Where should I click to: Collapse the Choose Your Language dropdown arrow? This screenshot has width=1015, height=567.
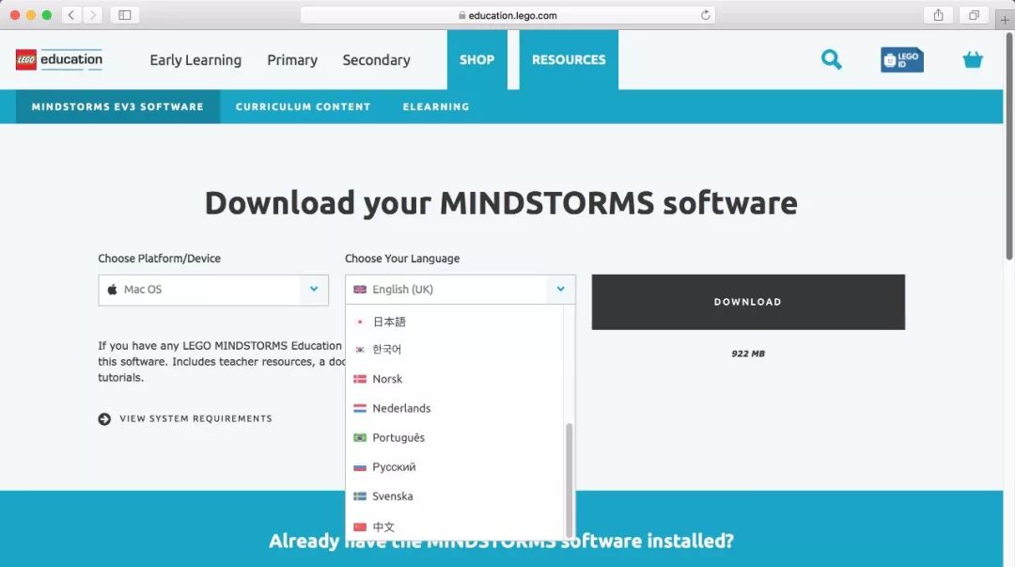560,289
